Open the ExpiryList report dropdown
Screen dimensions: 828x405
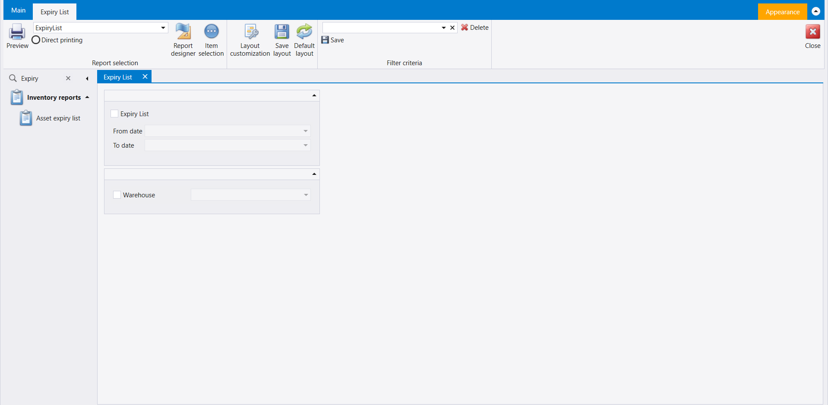pos(163,28)
